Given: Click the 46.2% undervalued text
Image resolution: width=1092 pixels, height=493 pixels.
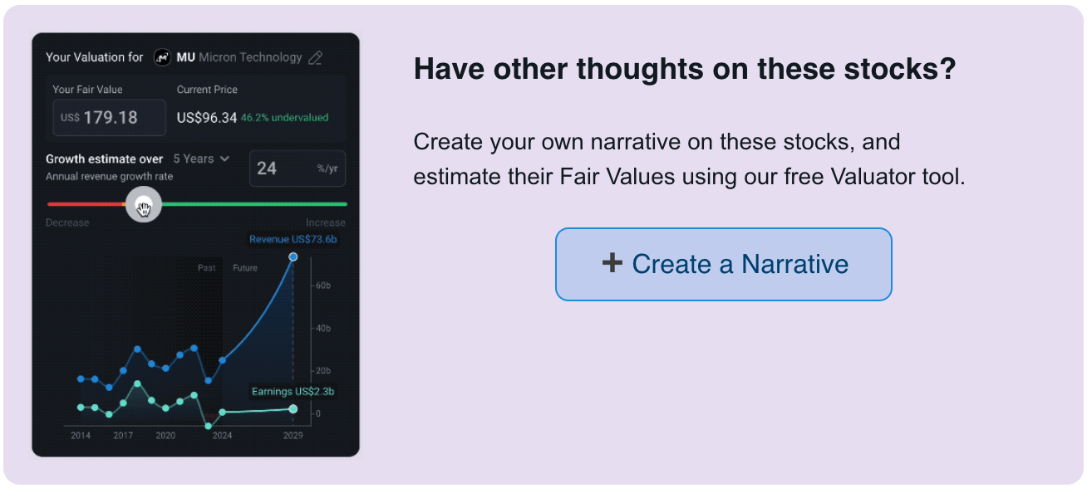Looking at the screenshot, I should [284, 118].
